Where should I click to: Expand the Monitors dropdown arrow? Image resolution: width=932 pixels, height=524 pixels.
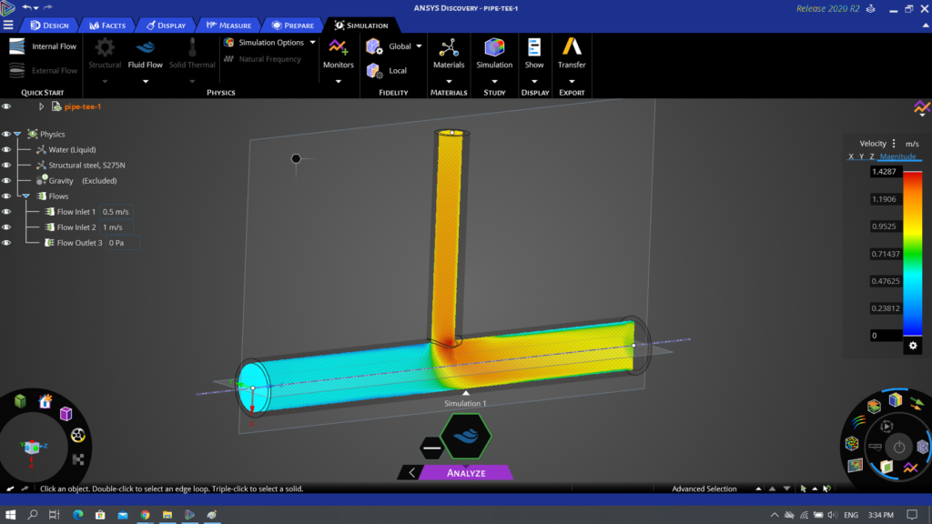tap(339, 81)
